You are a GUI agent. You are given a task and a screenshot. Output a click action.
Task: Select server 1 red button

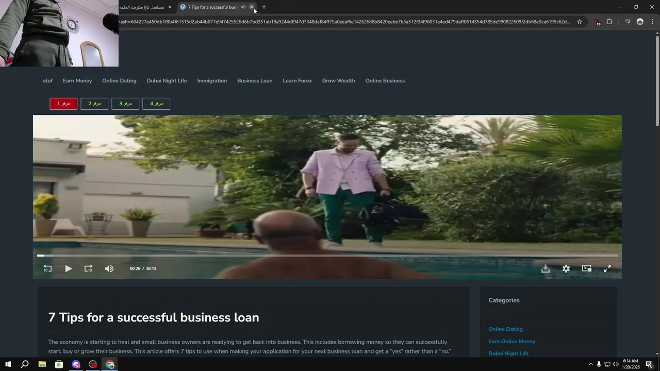(x=63, y=104)
